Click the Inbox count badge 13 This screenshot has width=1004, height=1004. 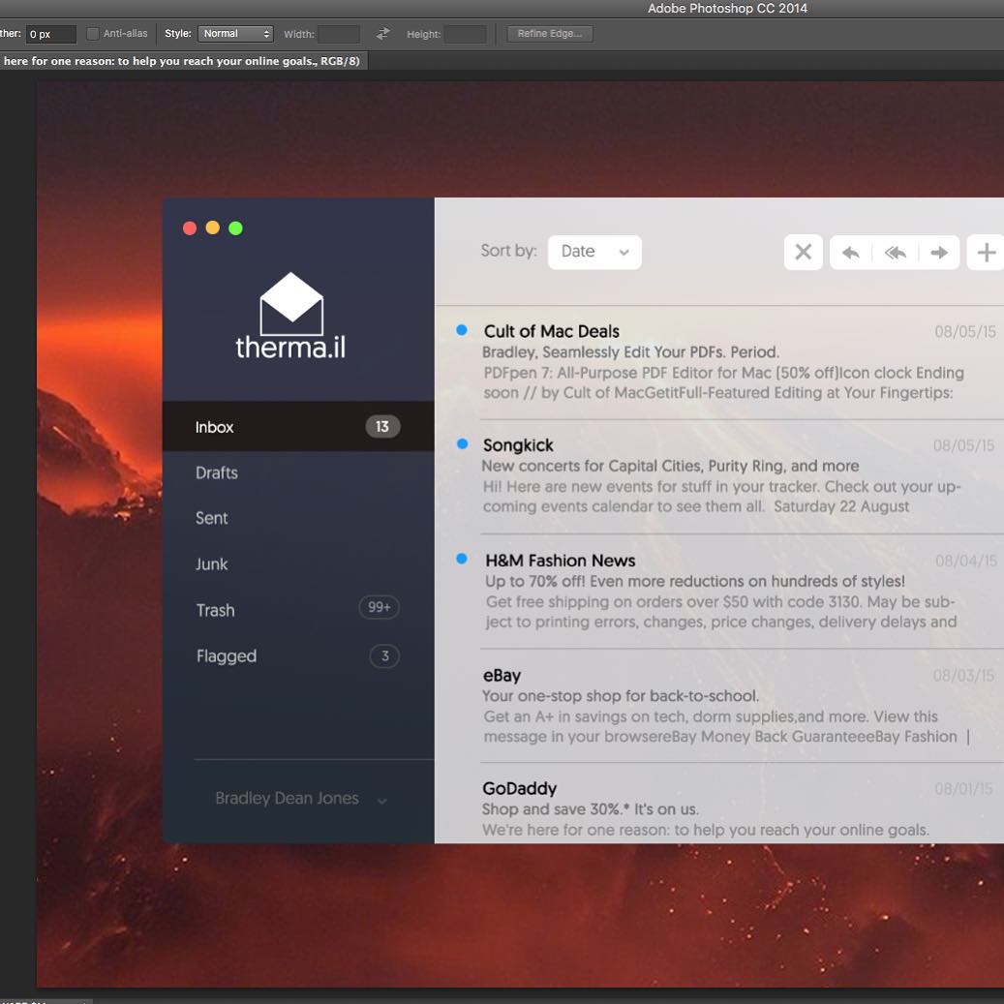click(x=382, y=426)
